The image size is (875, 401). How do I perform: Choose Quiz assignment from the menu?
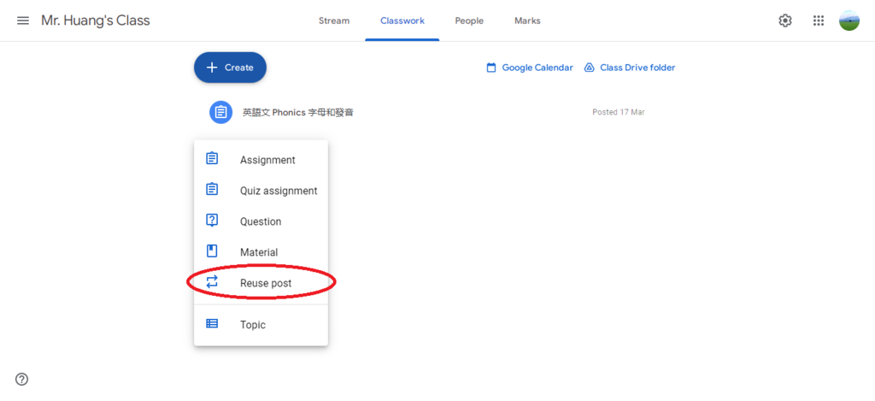(x=261, y=191)
